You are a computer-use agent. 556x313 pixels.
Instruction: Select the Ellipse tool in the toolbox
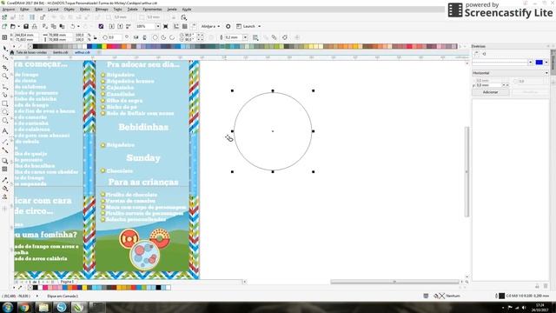point(5,112)
